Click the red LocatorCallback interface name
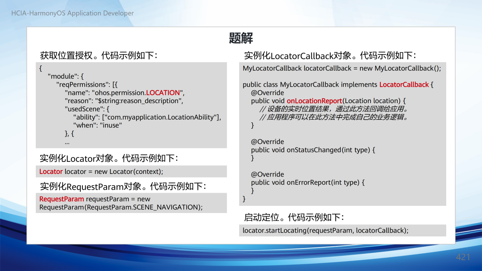Viewport: 482px width, 271px height. pyautogui.click(x=404, y=85)
